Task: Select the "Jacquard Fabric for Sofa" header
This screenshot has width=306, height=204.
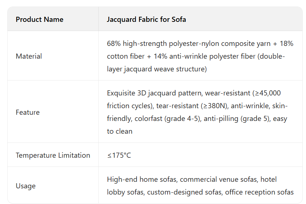Action: tap(146, 19)
